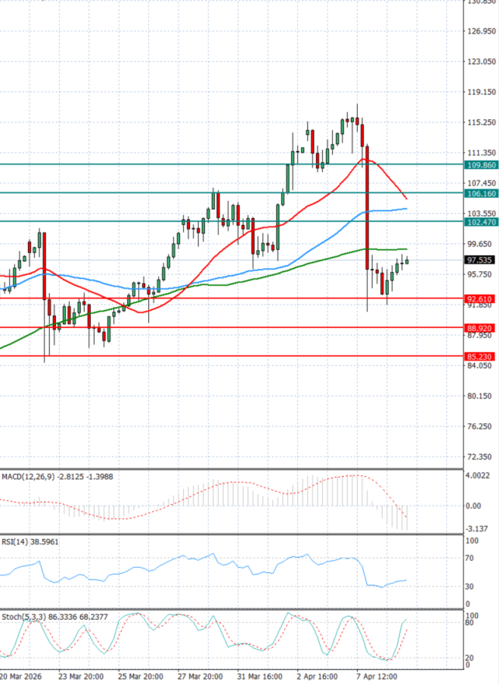Select the 102.470 teal level label
The height and width of the screenshot is (684, 499).
[x=481, y=222]
